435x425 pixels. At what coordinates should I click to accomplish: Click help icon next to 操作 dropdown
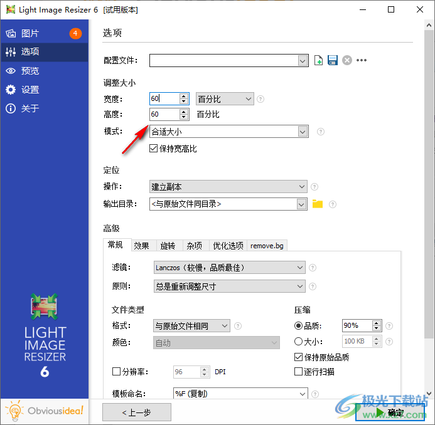(x=314, y=187)
